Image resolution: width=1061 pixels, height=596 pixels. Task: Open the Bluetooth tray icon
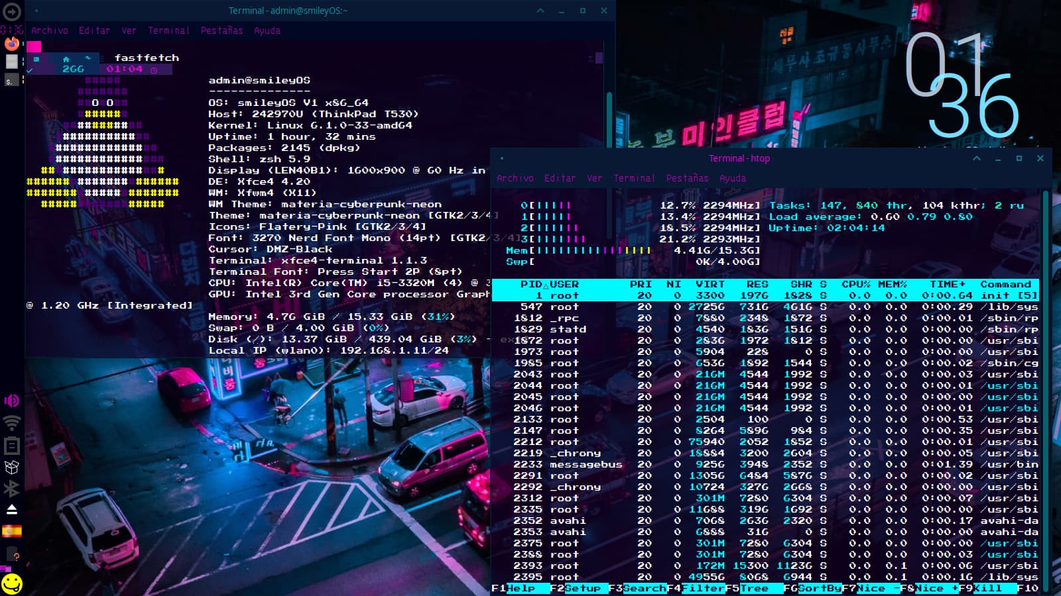12,488
